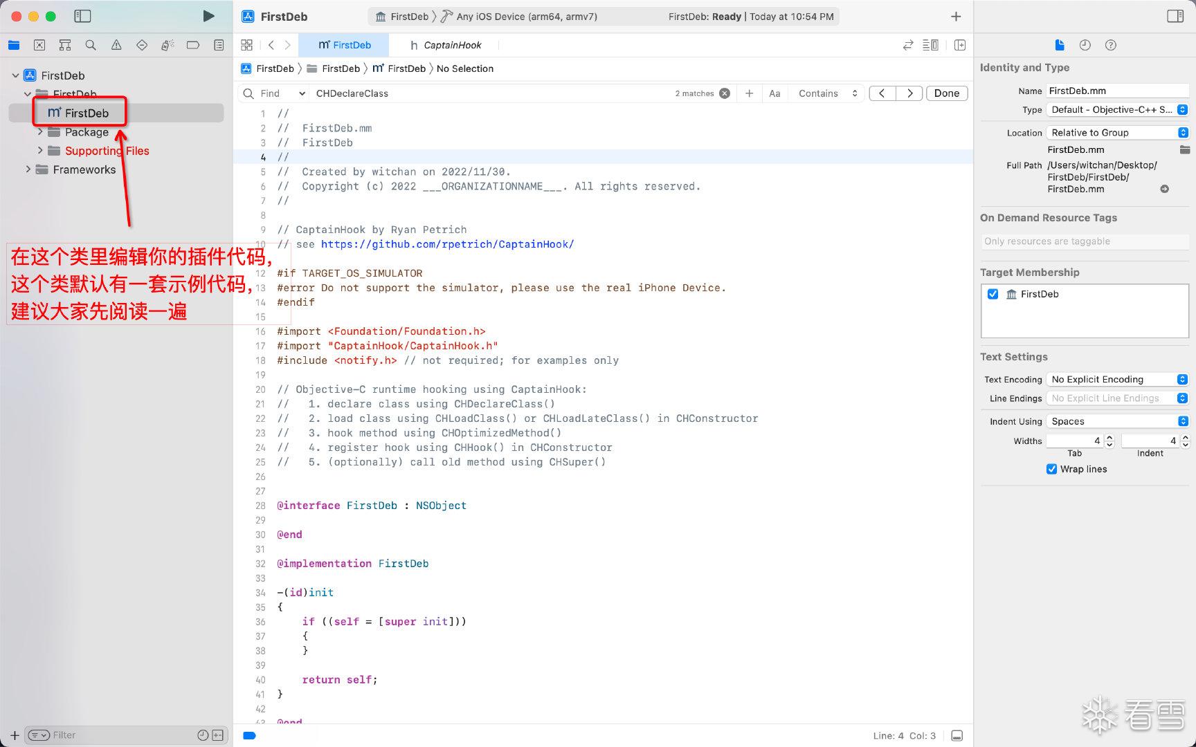Open the symbol navigator

[x=65, y=45]
